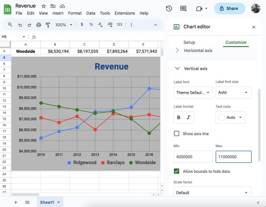266x207 pixels.
Task: Toggle bold label formatting
Action: tap(178, 117)
